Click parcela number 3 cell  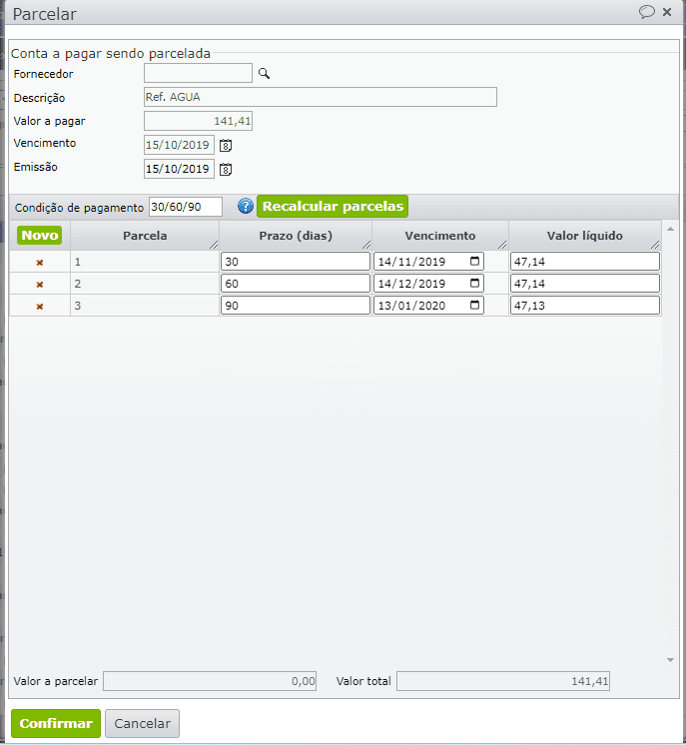(145, 306)
